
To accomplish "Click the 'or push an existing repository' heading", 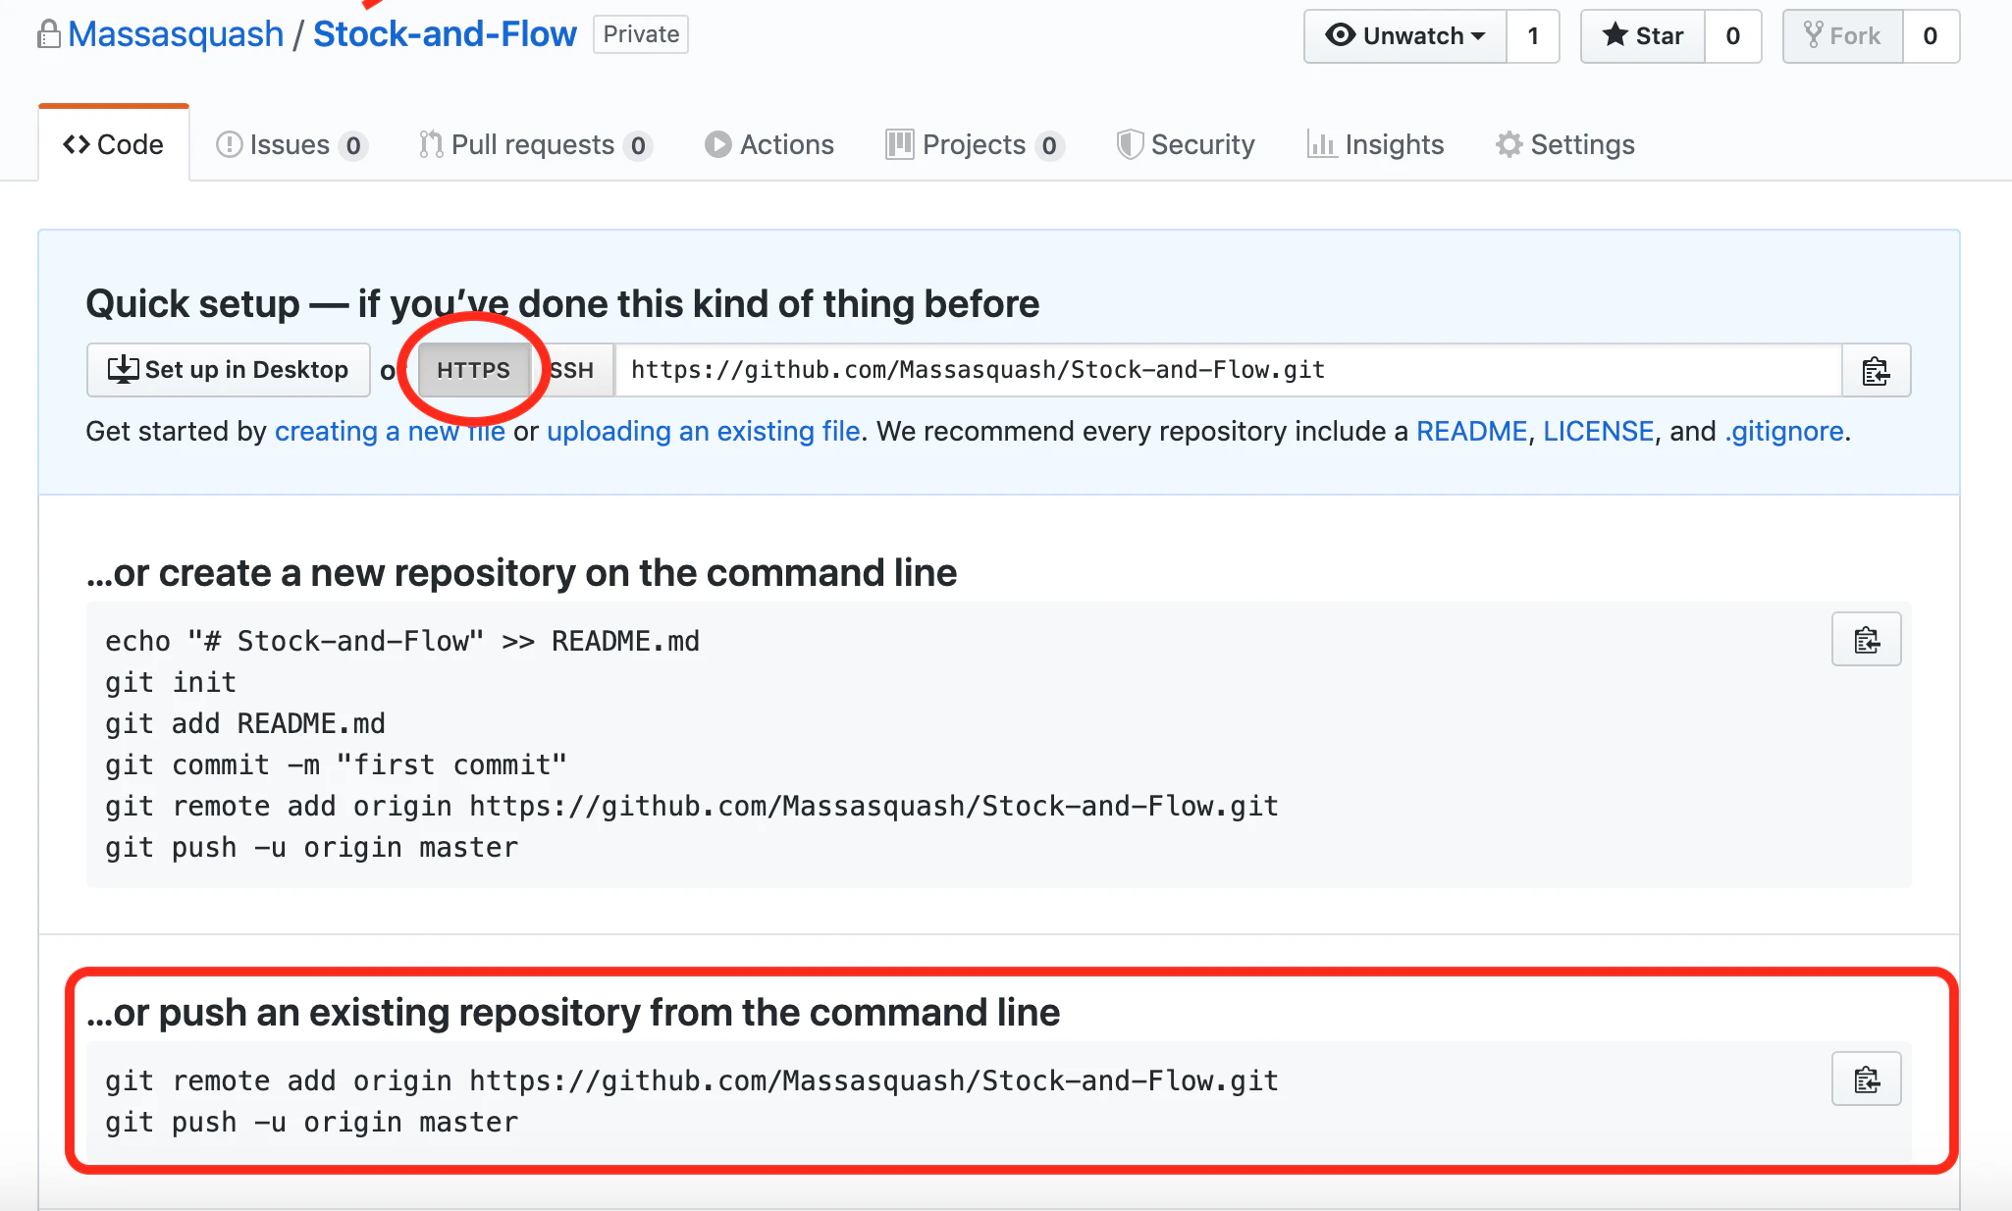I will (573, 1013).
